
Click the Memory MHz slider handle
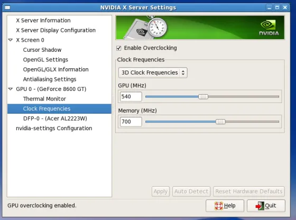220,122
